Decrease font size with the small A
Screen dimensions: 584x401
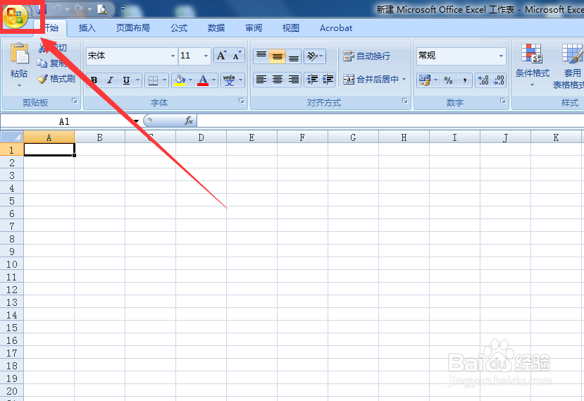(237, 56)
